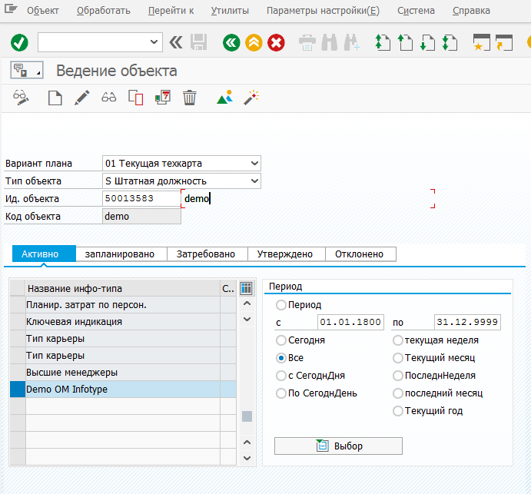Image resolution: width=531 pixels, height=494 pixels.
Task: Select the последний месяц radio button
Action: tap(397, 393)
